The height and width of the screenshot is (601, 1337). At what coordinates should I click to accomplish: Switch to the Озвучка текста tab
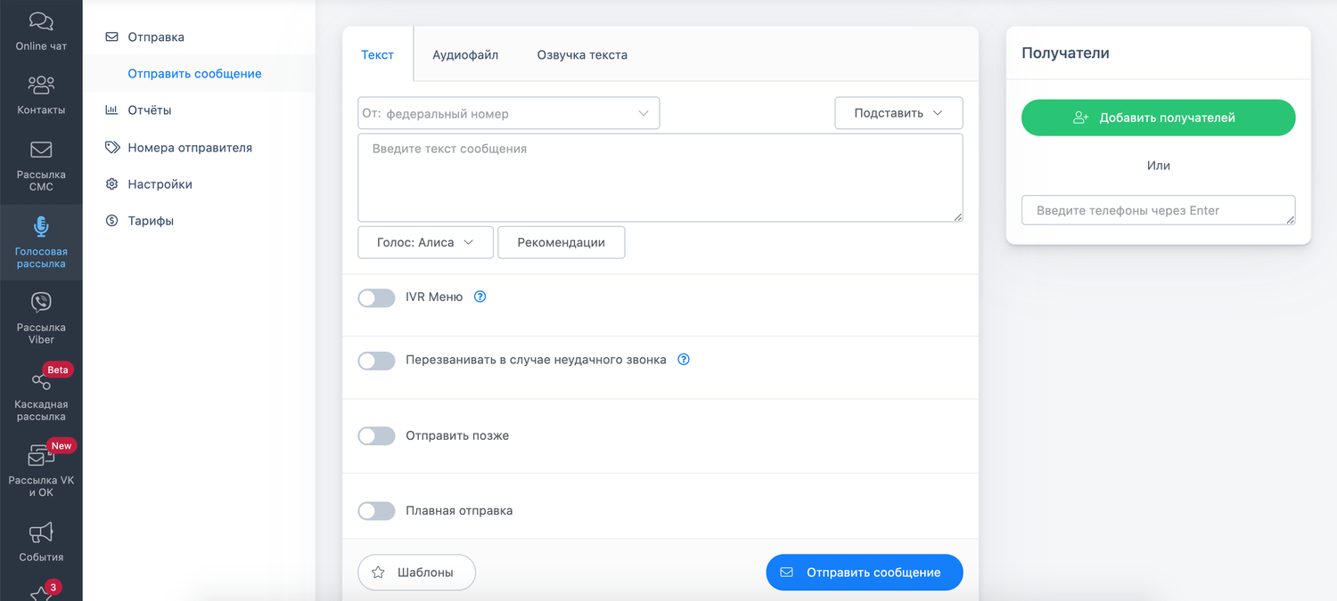(582, 54)
